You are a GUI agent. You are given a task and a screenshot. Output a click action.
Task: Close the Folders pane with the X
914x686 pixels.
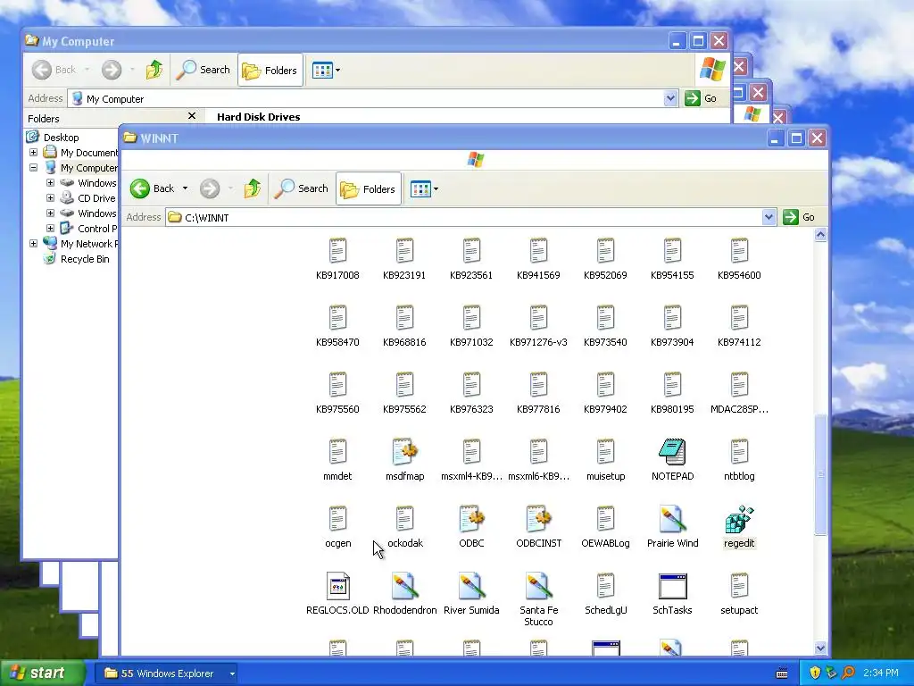192,116
